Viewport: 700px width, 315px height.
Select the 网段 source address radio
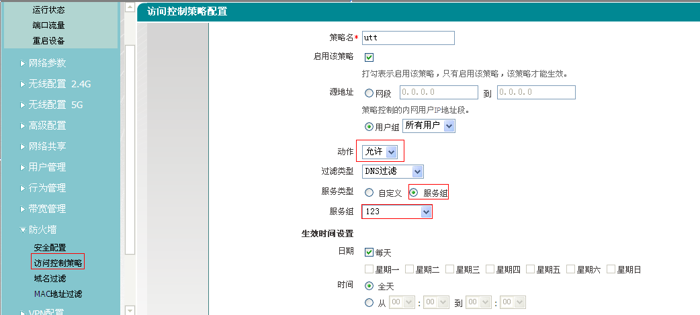coord(369,93)
